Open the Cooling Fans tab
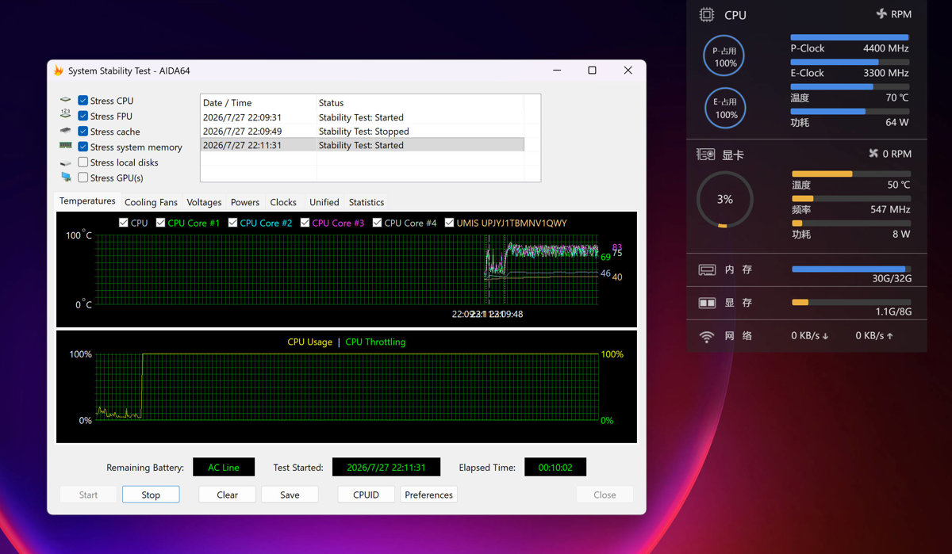The height and width of the screenshot is (554, 952). [151, 202]
